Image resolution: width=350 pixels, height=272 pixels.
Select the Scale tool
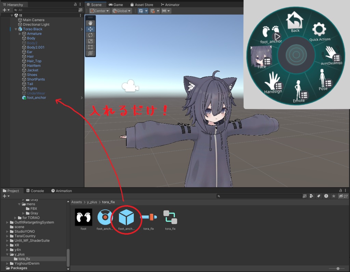pyautogui.click(x=90, y=41)
